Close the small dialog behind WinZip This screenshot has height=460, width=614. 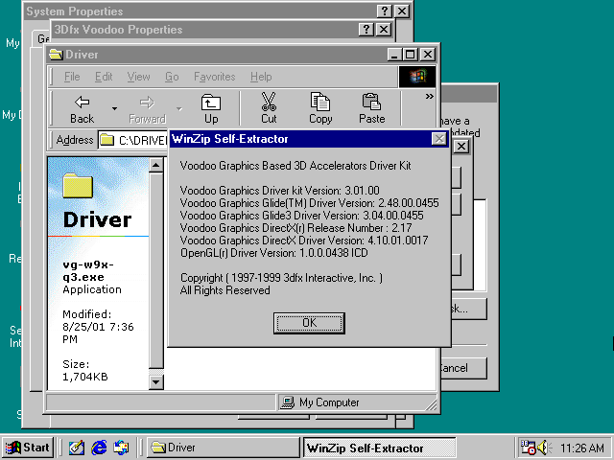point(461,147)
